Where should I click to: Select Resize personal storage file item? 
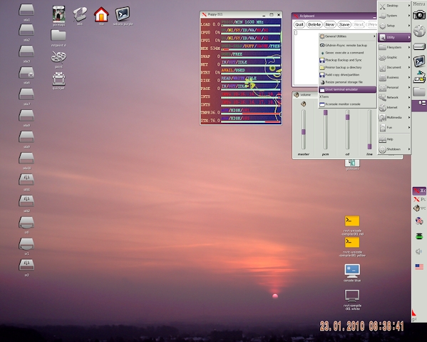coord(347,82)
